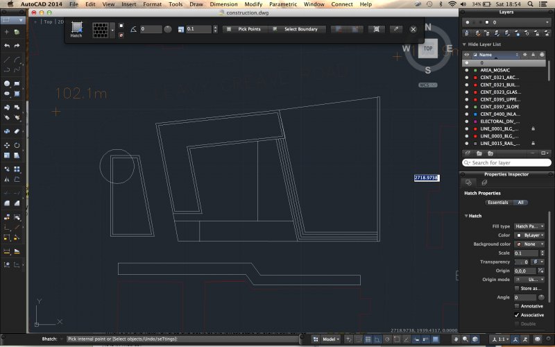Open the Fill type Hatch Pattern dropdown
555x347 pixels.
tap(529, 226)
